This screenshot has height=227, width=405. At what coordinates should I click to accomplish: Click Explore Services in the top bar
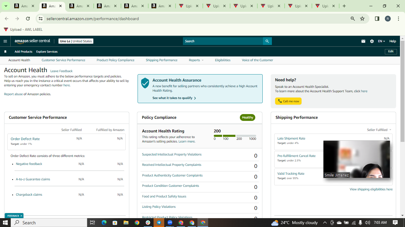coord(47,52)
